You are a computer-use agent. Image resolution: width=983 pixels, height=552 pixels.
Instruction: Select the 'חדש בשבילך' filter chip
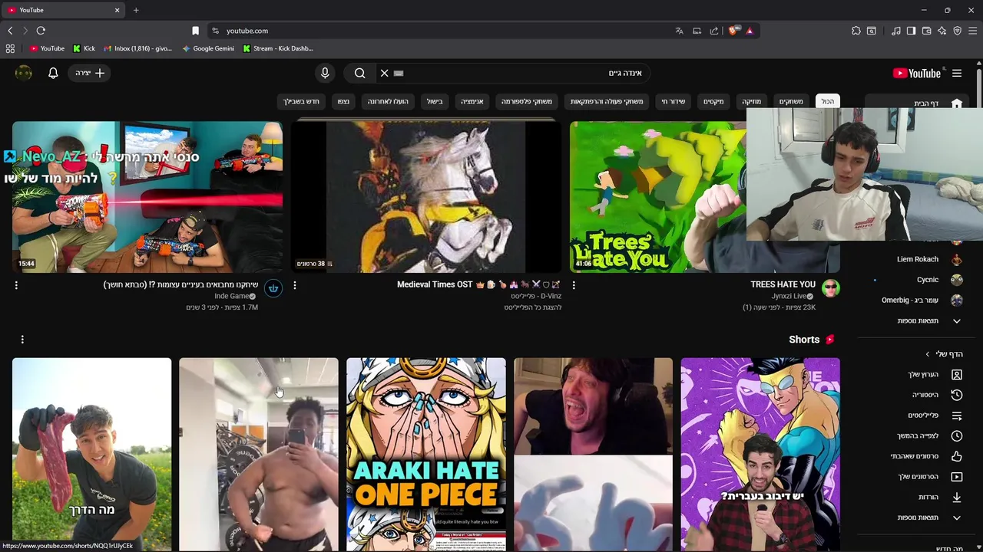301,101
